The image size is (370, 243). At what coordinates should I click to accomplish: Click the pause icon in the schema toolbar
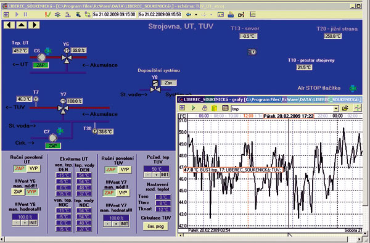pyautogui.click(x=25, y=15)
